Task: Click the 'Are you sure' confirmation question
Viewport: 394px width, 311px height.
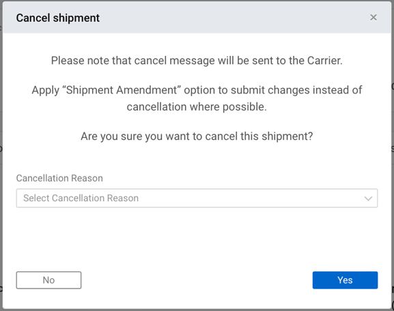Action: 197,136
